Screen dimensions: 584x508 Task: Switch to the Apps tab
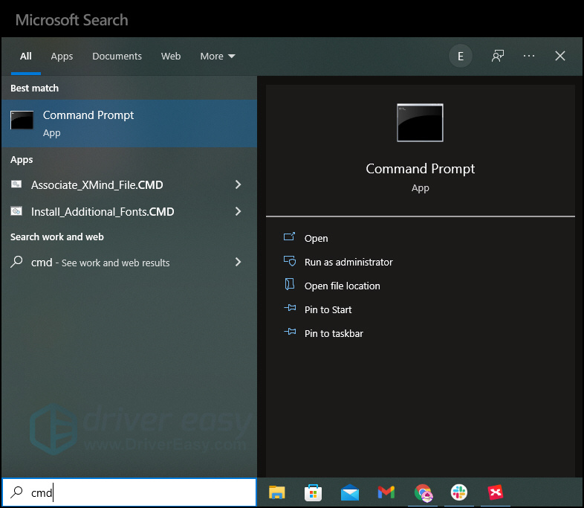point(62,57)
